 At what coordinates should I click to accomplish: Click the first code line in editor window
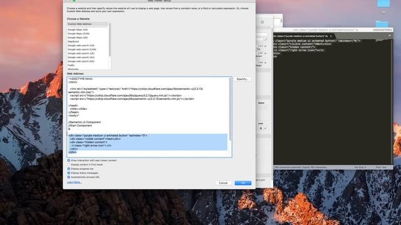point(317,41)
